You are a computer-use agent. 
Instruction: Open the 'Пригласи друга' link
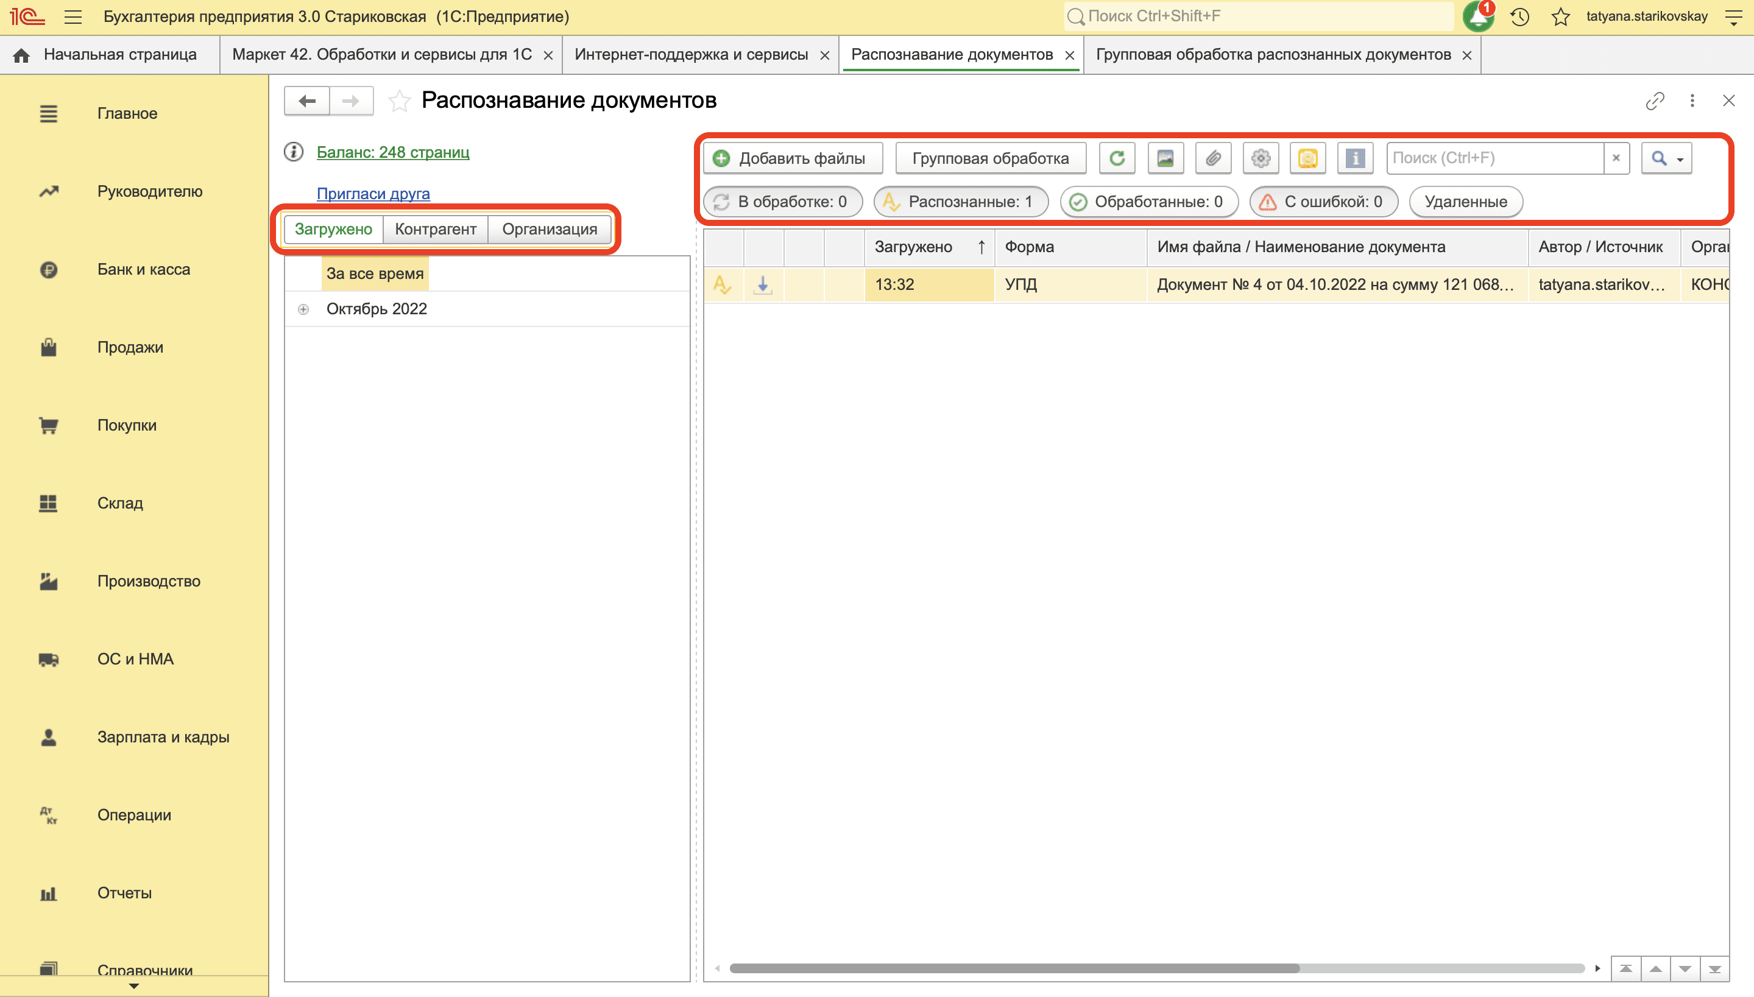click(x=373, y=194)
